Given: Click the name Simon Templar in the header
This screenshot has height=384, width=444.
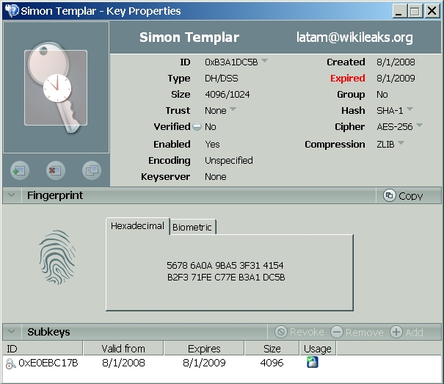Looking at the screenshot, I should tap(189, 37).
